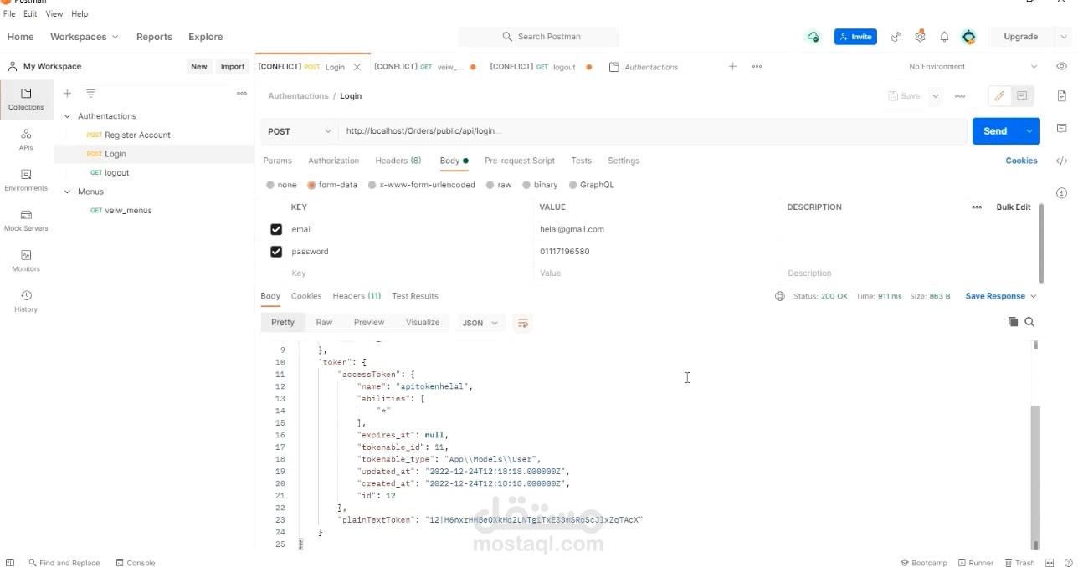Open the Environments sidebar panel

tap(26, 179)
